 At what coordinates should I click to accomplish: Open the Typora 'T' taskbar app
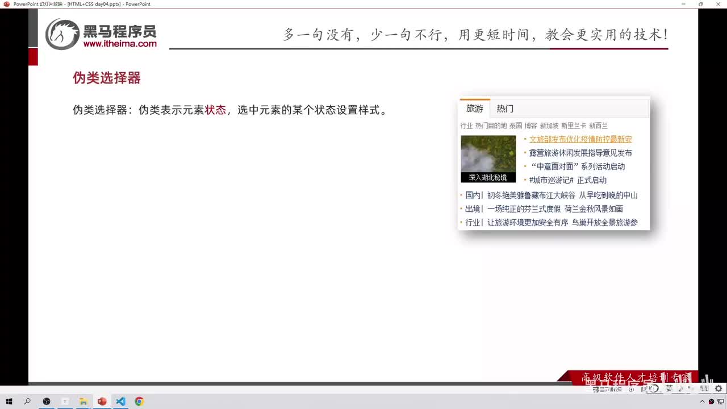point(65,402)
